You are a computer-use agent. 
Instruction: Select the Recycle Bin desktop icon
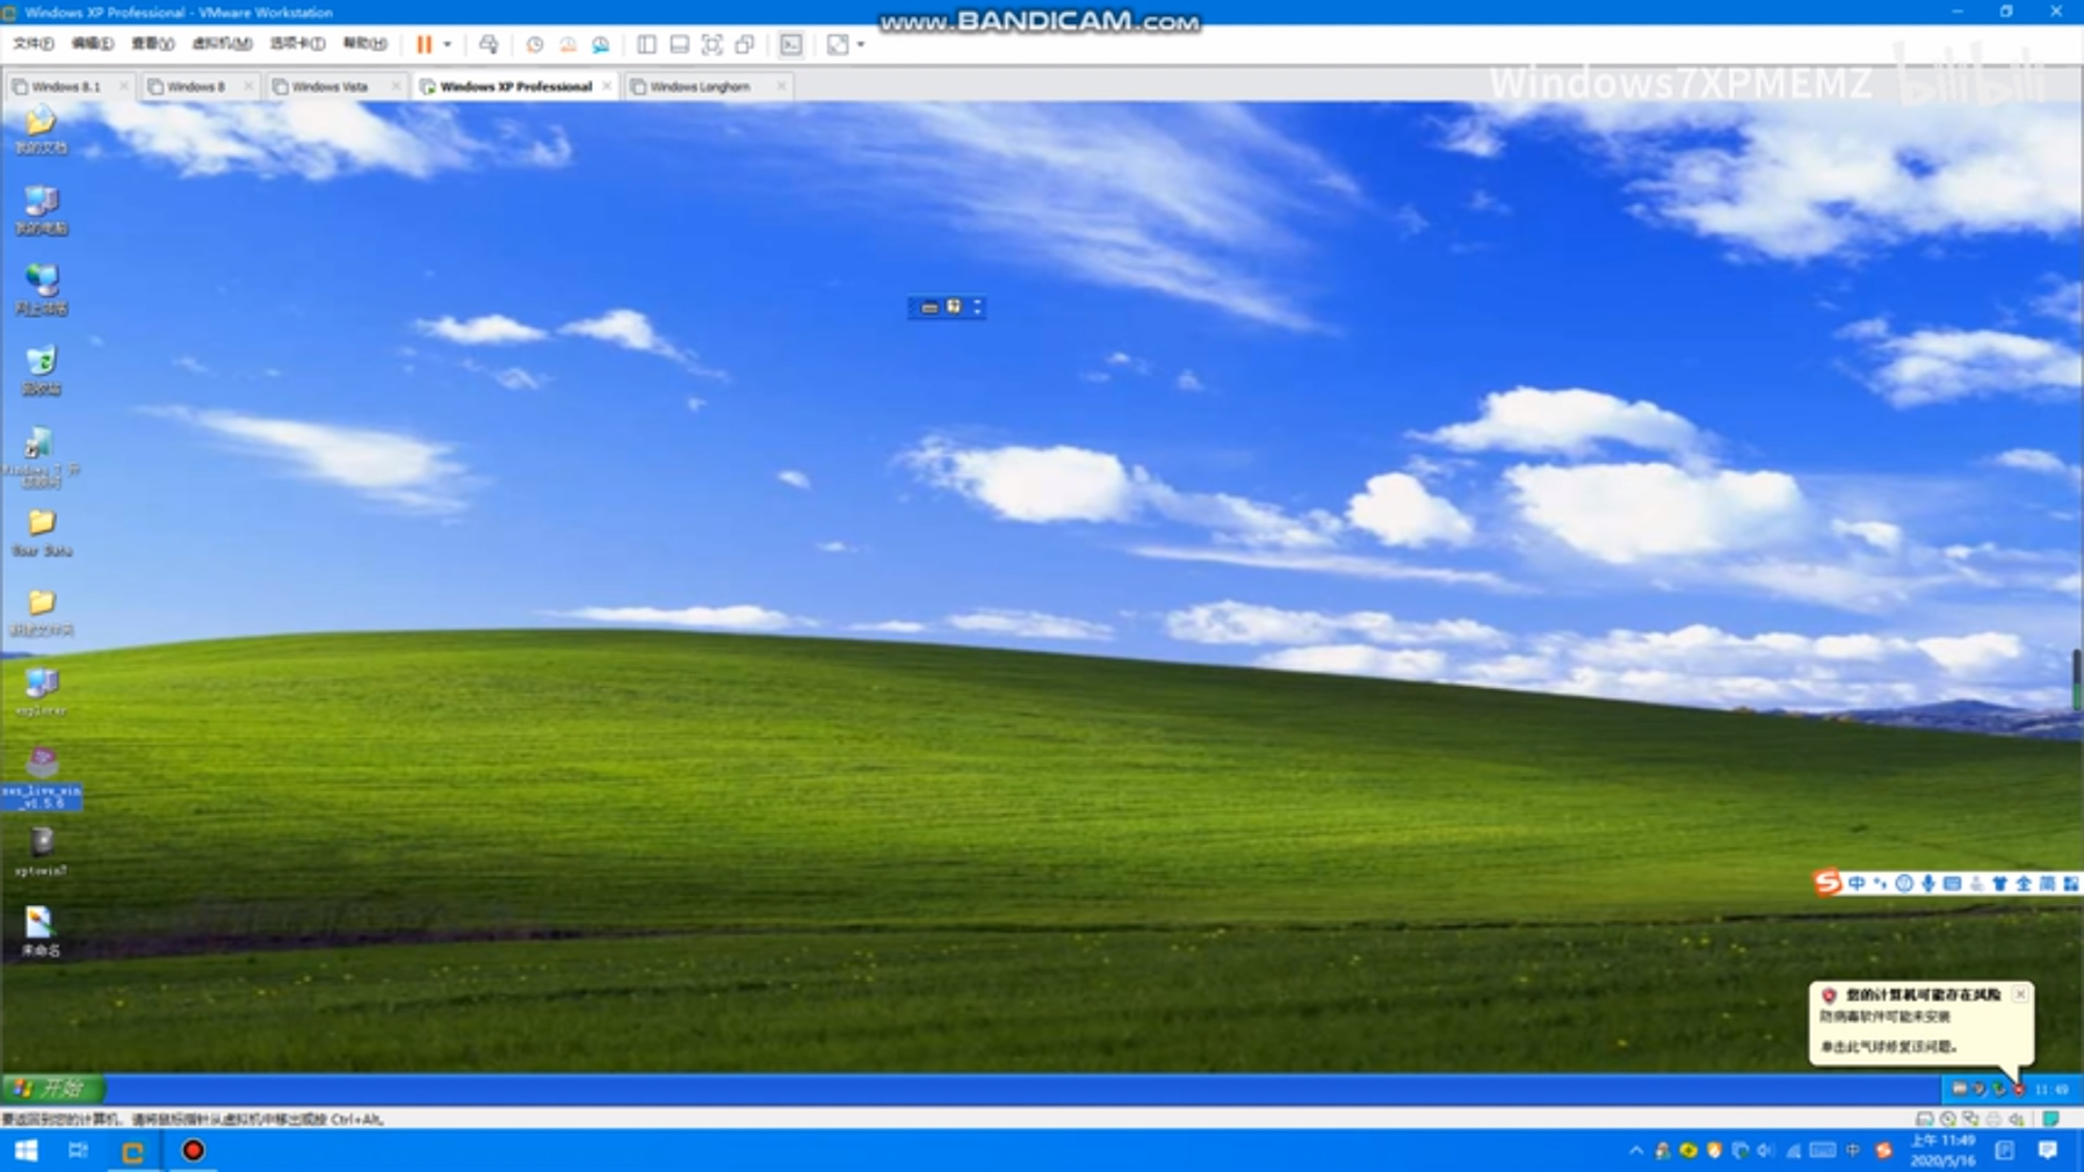pyautogui.click(x=41, y=371)
